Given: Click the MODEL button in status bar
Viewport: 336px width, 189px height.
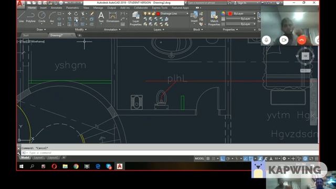Looking at the screenshot, I should [199, 159].
